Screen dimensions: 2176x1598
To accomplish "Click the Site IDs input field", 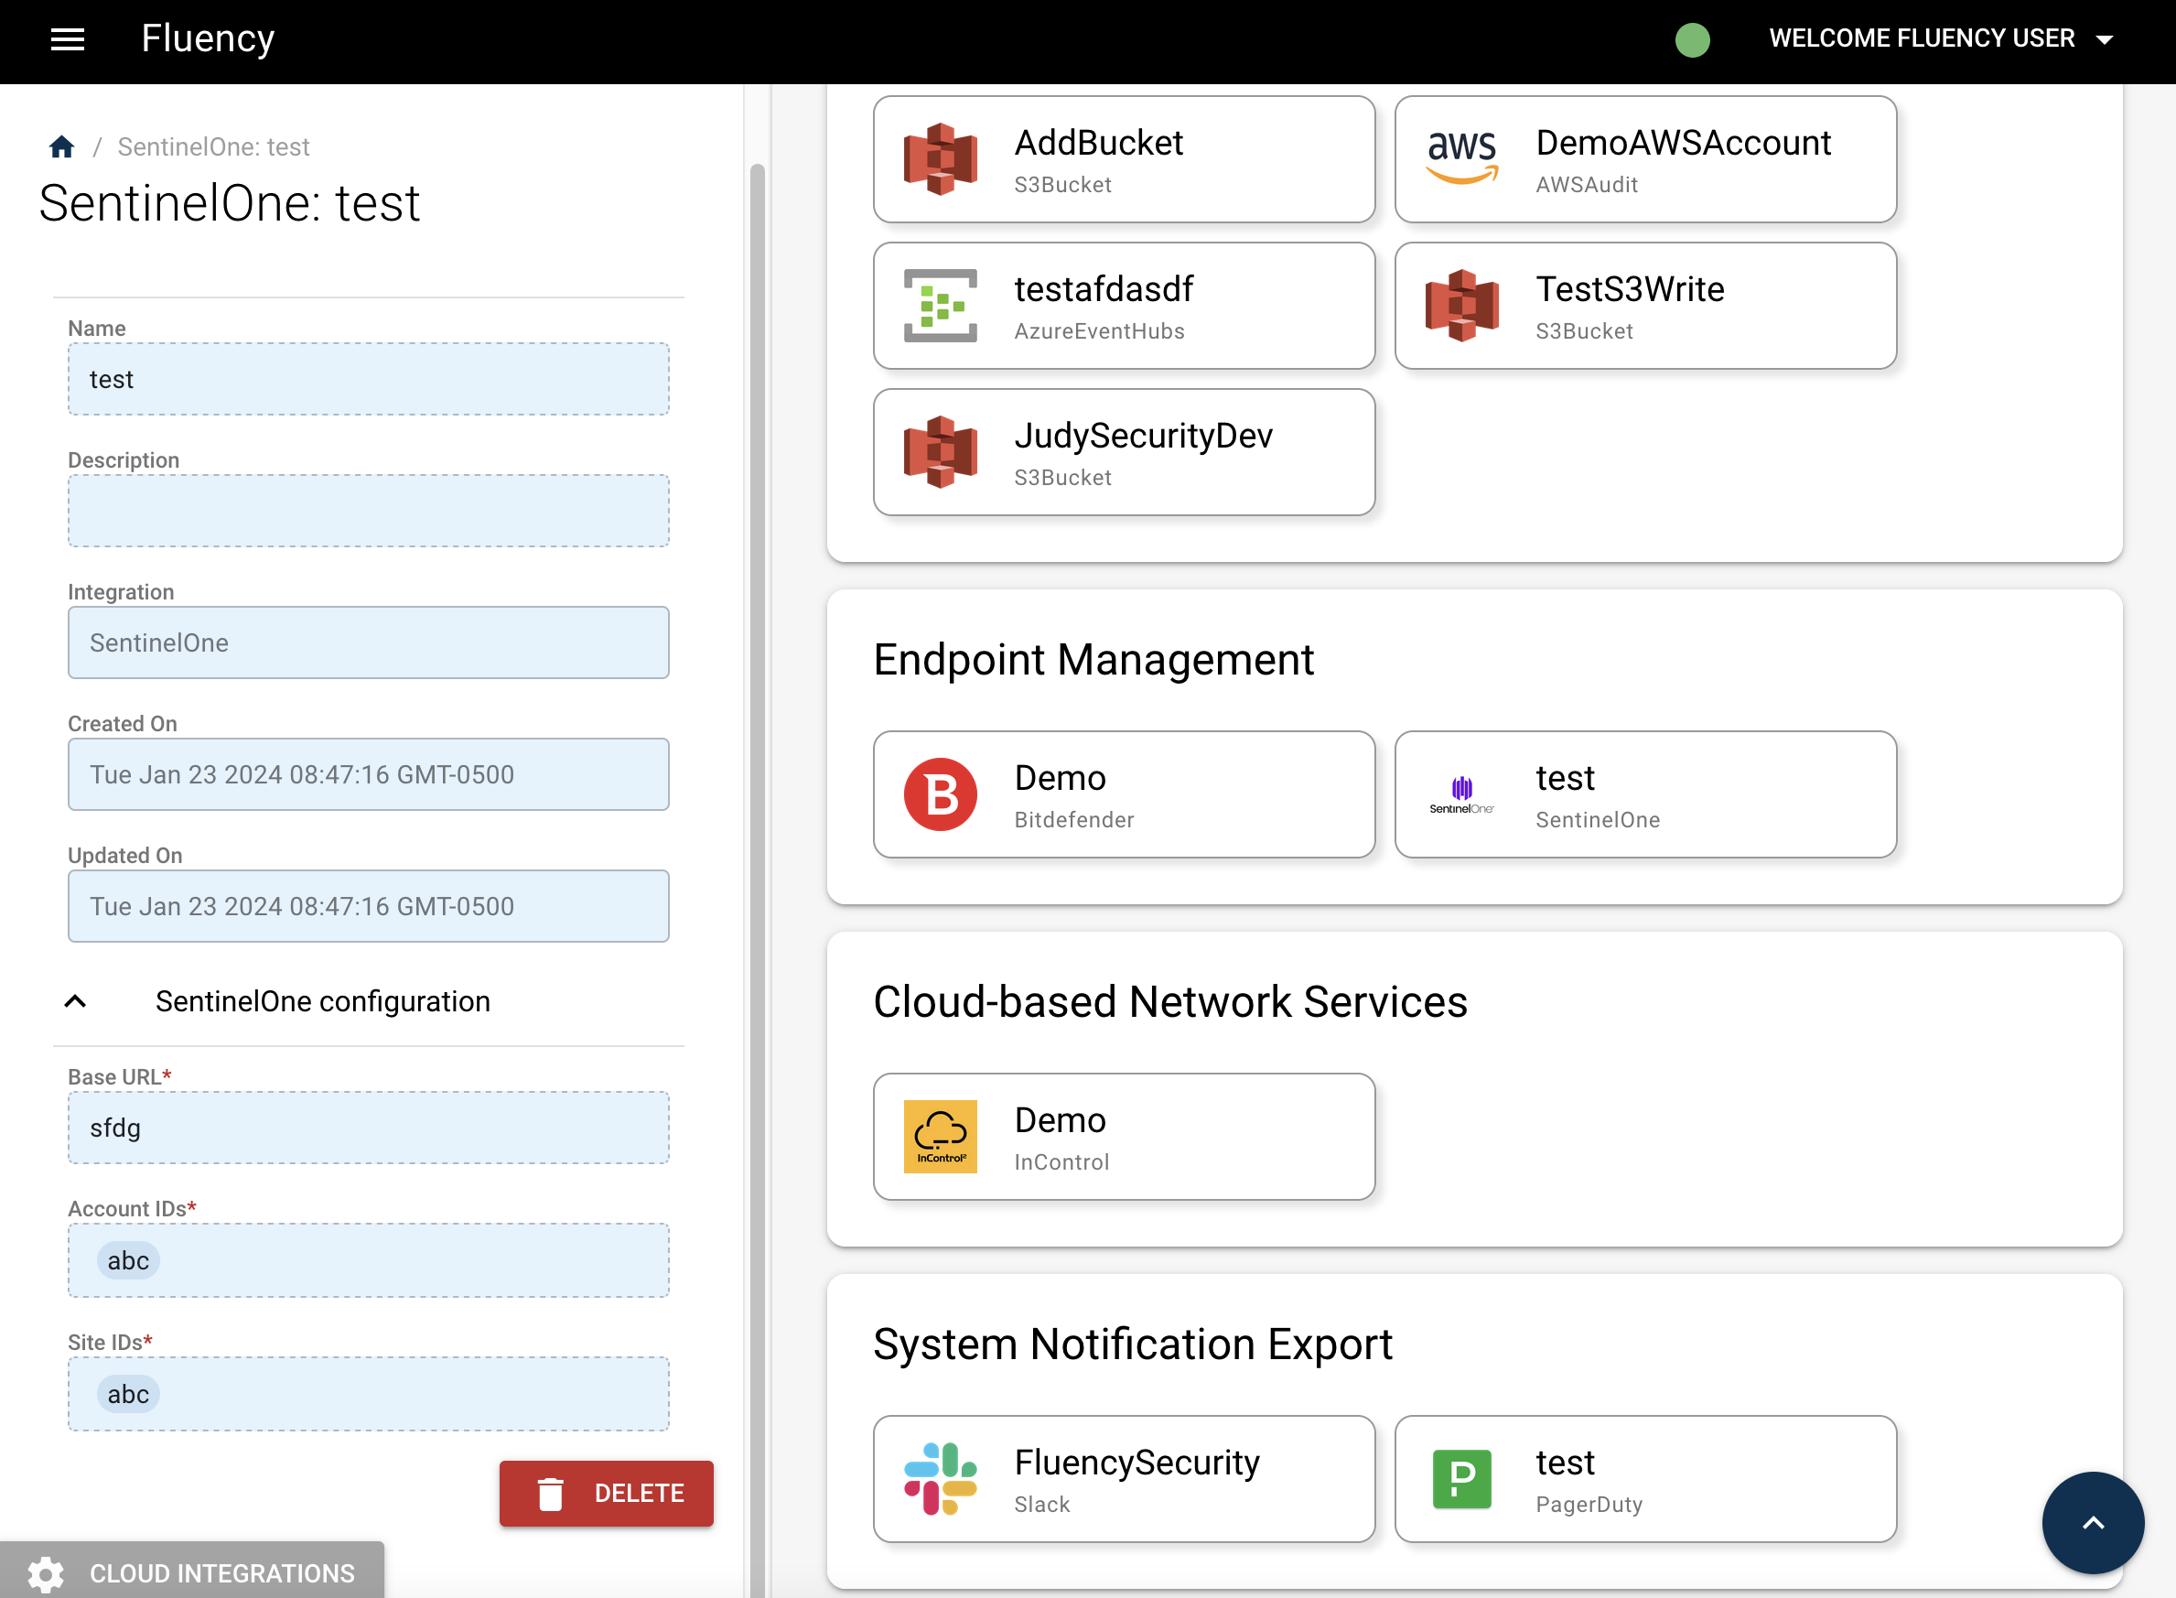I will [369, 1394].
